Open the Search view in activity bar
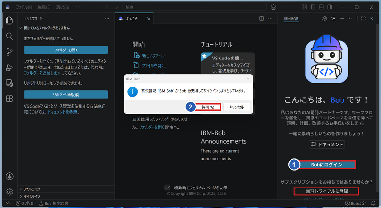Image resolution: width=381 pixels, height=208 pixels. 10,36
